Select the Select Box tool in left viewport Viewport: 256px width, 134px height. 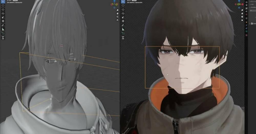click(x=3, y=2)
